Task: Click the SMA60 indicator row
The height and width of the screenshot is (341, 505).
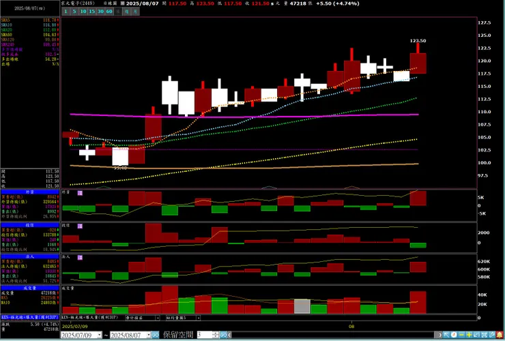Action: coord(30,35)
